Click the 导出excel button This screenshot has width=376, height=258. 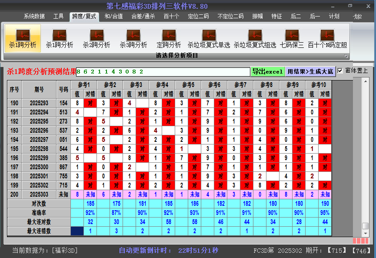(267, 71)
